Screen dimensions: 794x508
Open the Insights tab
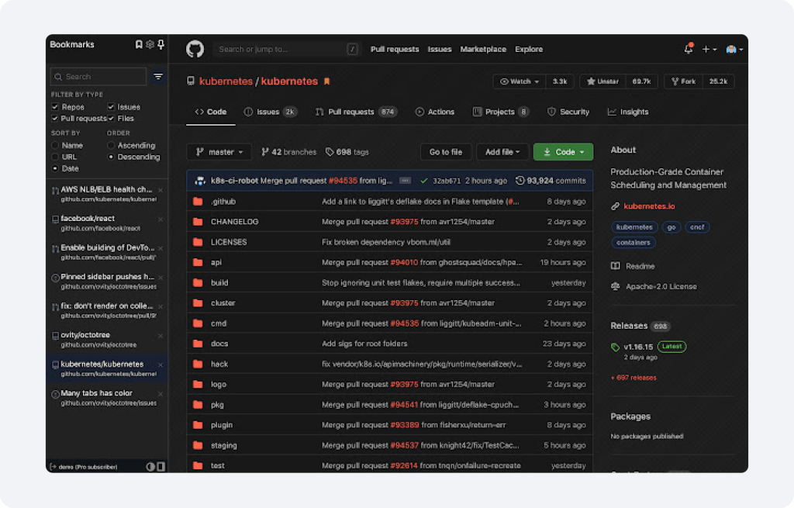pos(628,112)
